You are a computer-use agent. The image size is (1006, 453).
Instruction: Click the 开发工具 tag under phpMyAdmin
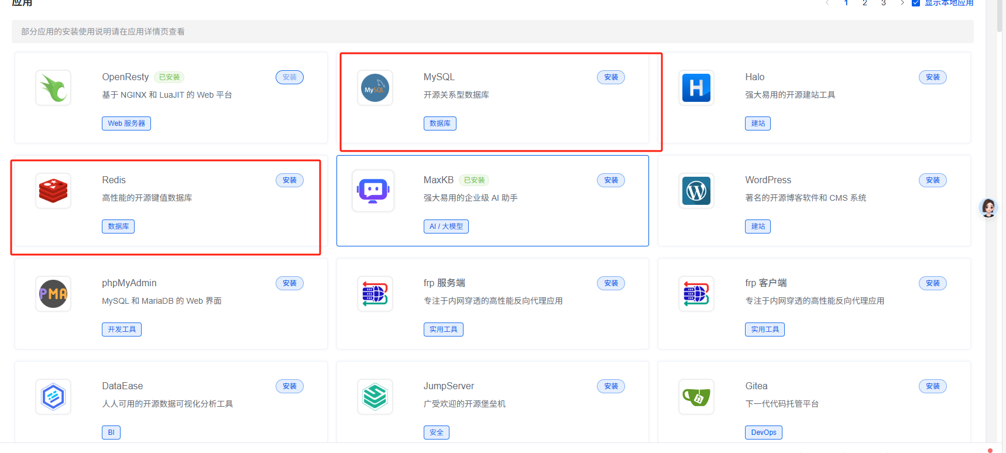pos(122,330)
